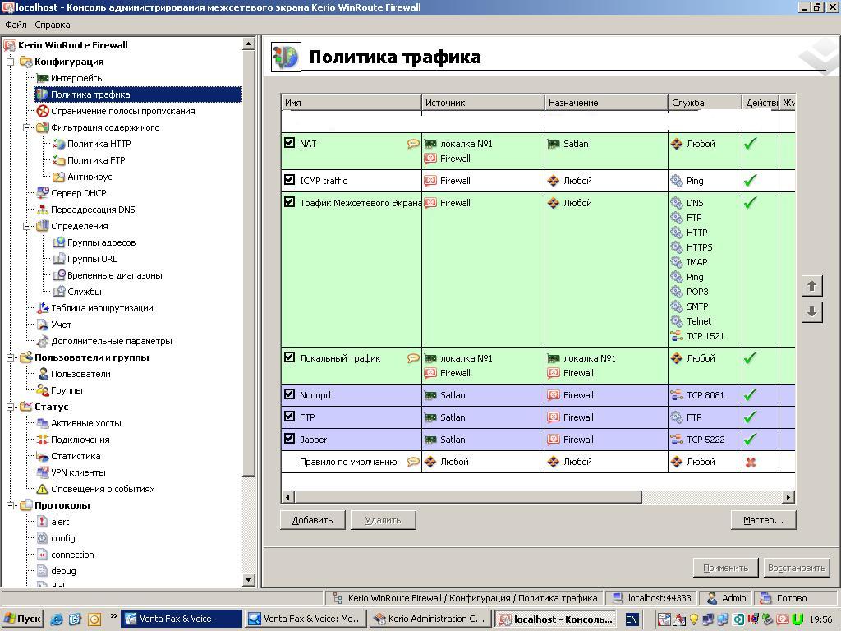Image resolution: width=841 pixels, height=631 pixels.
Task: Open the advanced options icon
Action: tap(43, 341)
